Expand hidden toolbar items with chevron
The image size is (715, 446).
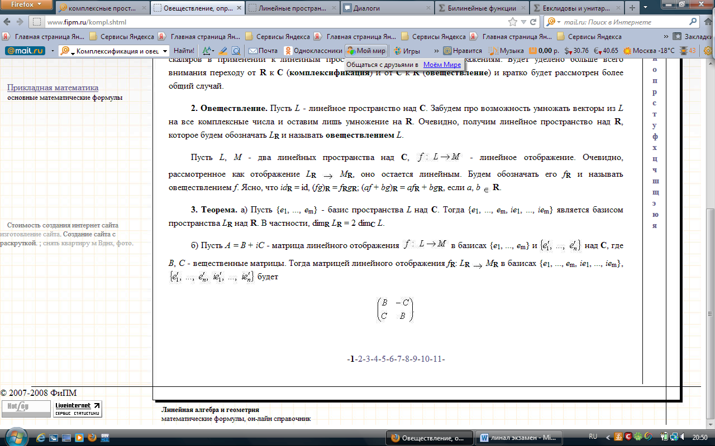tap(435, 51)
